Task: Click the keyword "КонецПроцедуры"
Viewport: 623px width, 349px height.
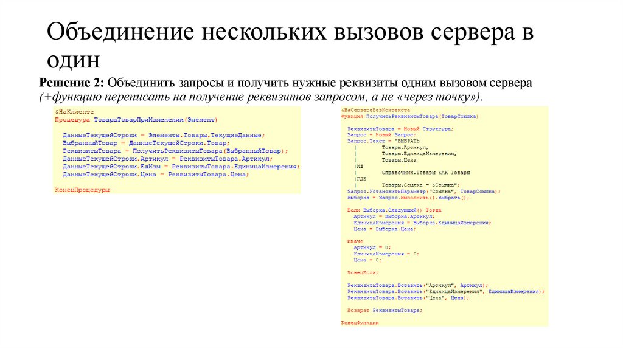Action: click(x=82, y=190)
